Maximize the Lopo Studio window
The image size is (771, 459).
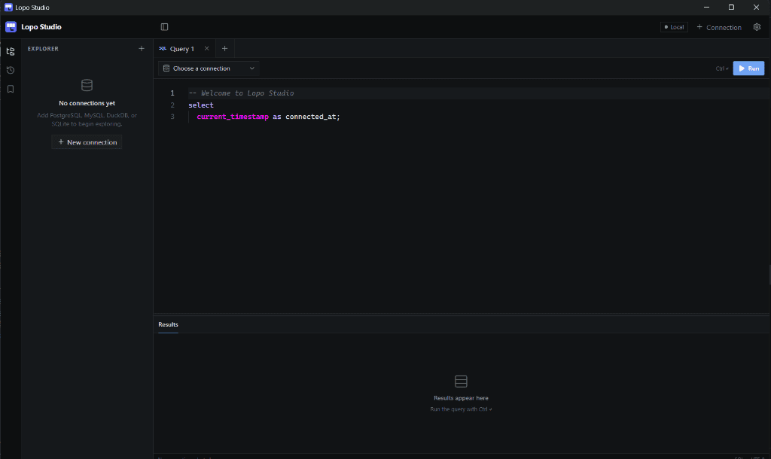coord(731,8)
